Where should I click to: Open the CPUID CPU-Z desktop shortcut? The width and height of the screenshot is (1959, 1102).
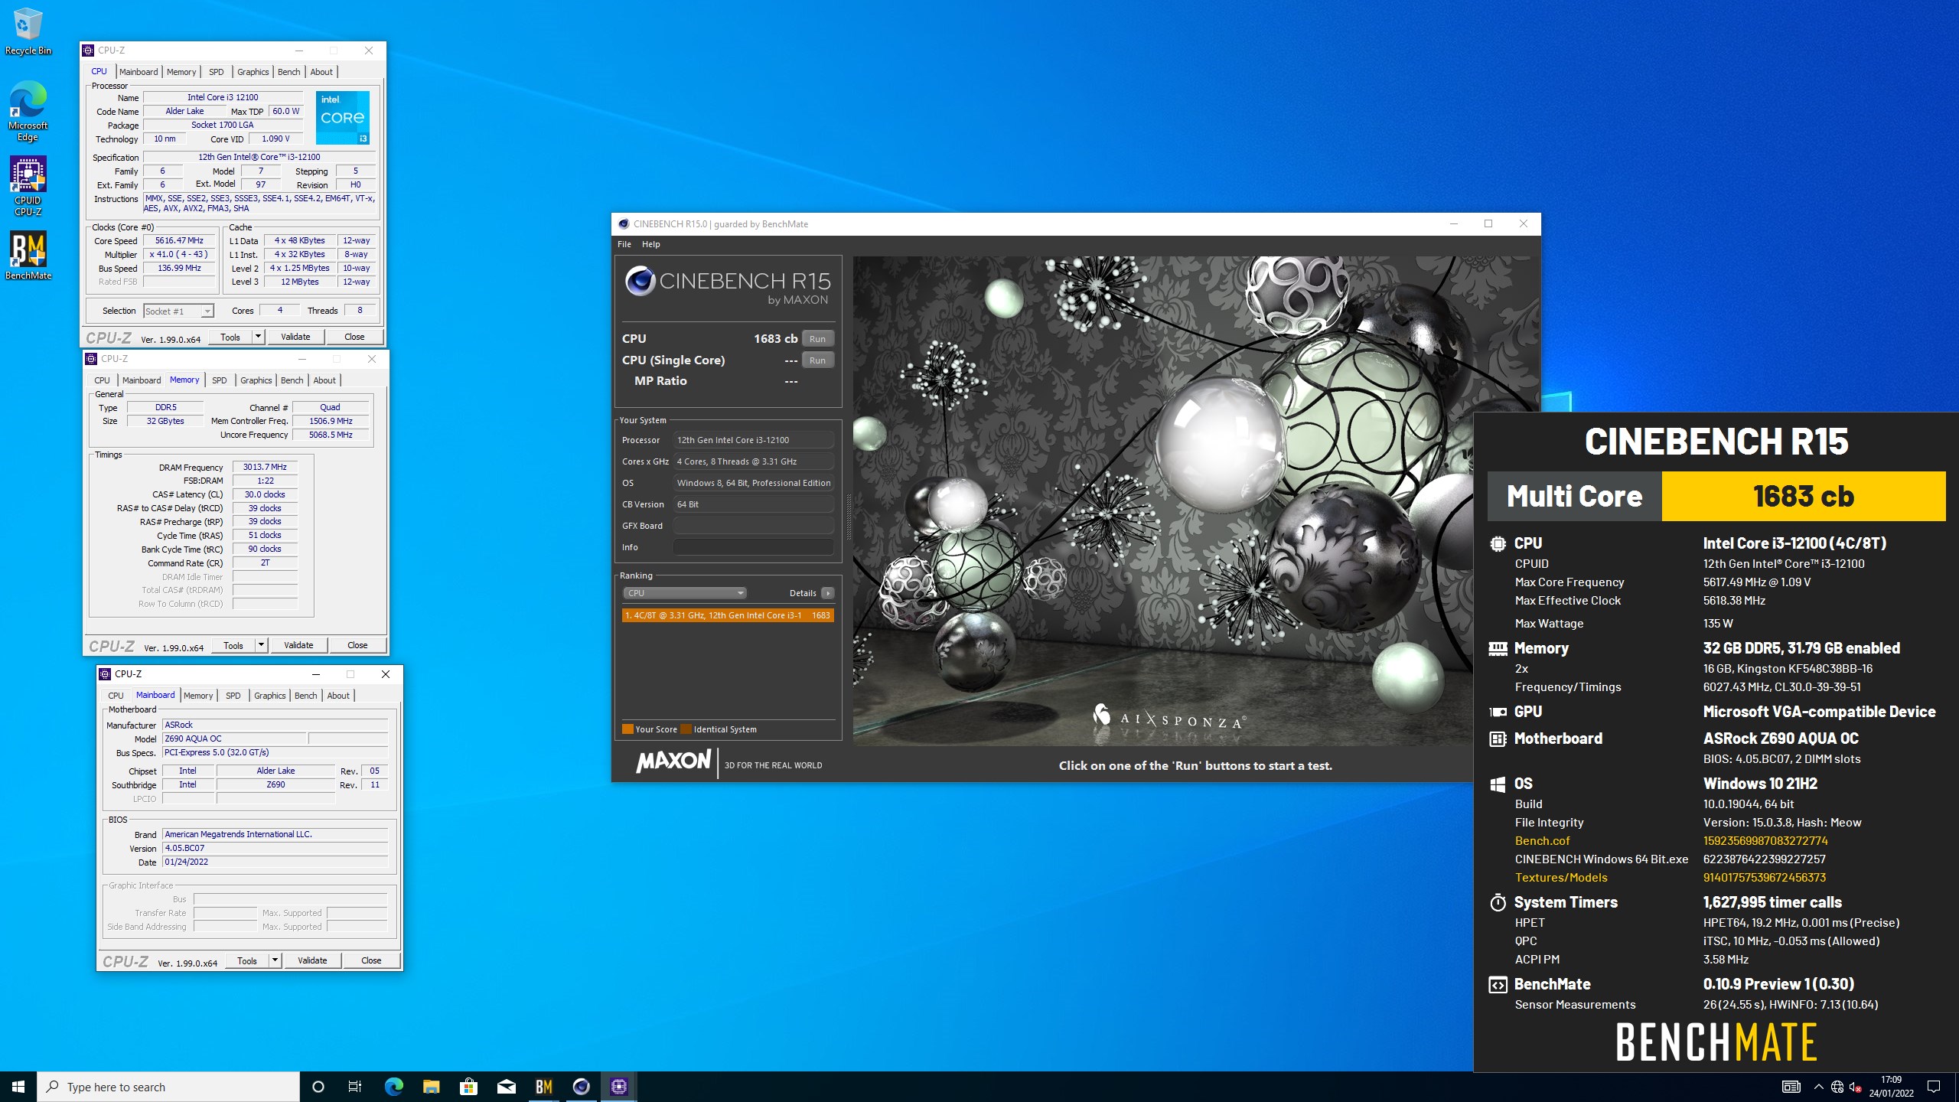coord(28,186)
